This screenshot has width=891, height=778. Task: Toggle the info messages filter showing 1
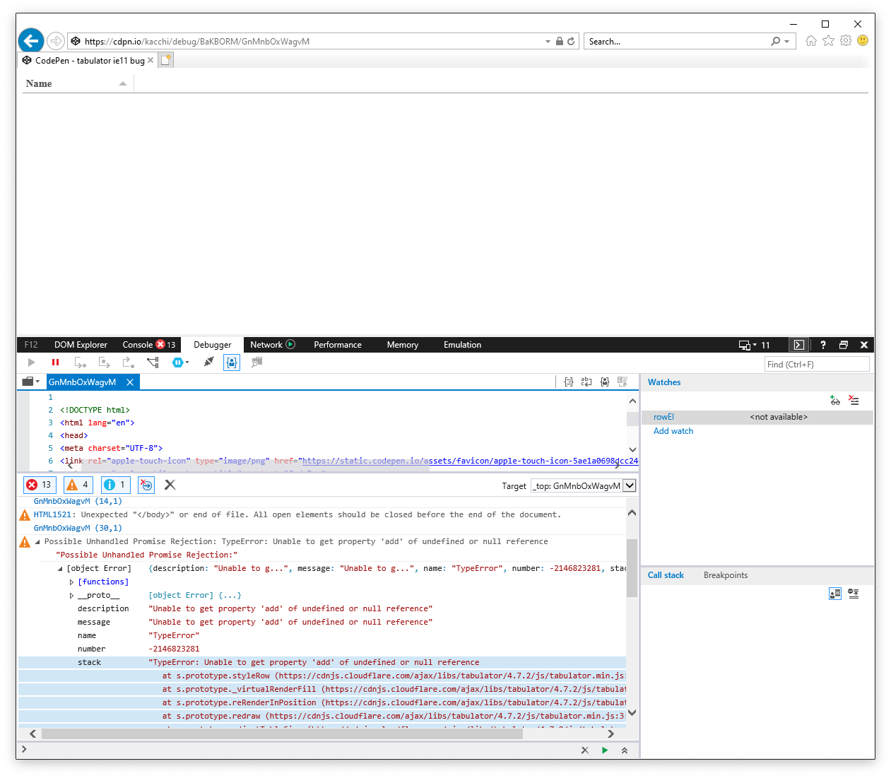[x=115, y=485]
